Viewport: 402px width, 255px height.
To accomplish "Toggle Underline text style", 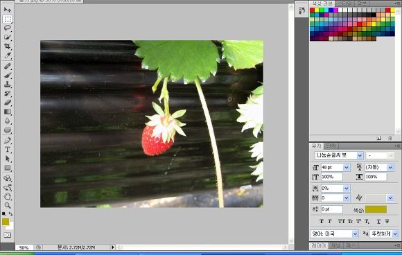I will (378, 221).
